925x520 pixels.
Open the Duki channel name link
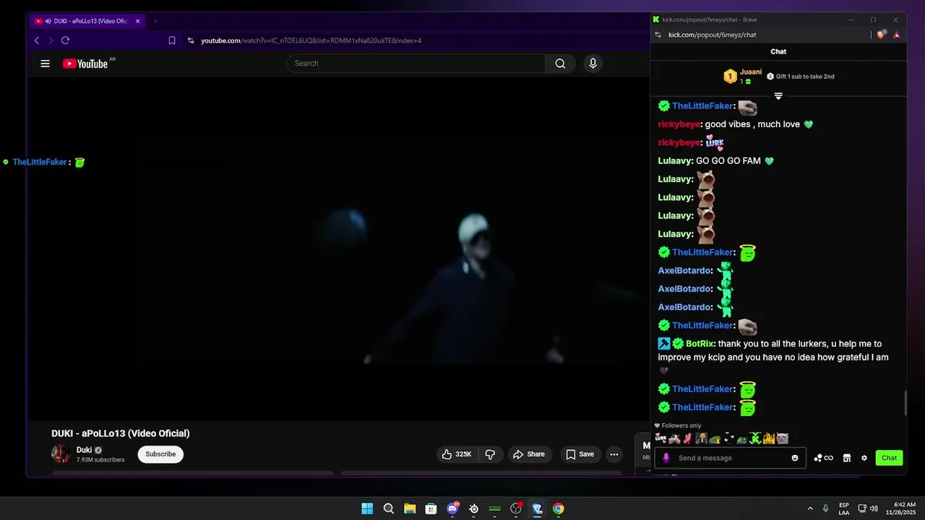point(85,450)
